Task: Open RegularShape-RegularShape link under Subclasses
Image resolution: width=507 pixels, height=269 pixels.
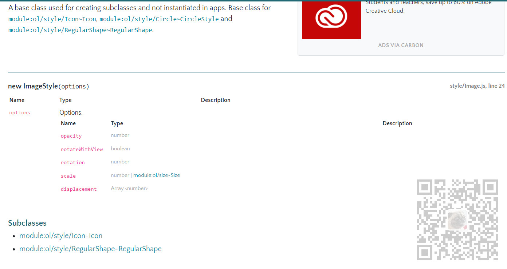Action: click(x=90, y=249)
